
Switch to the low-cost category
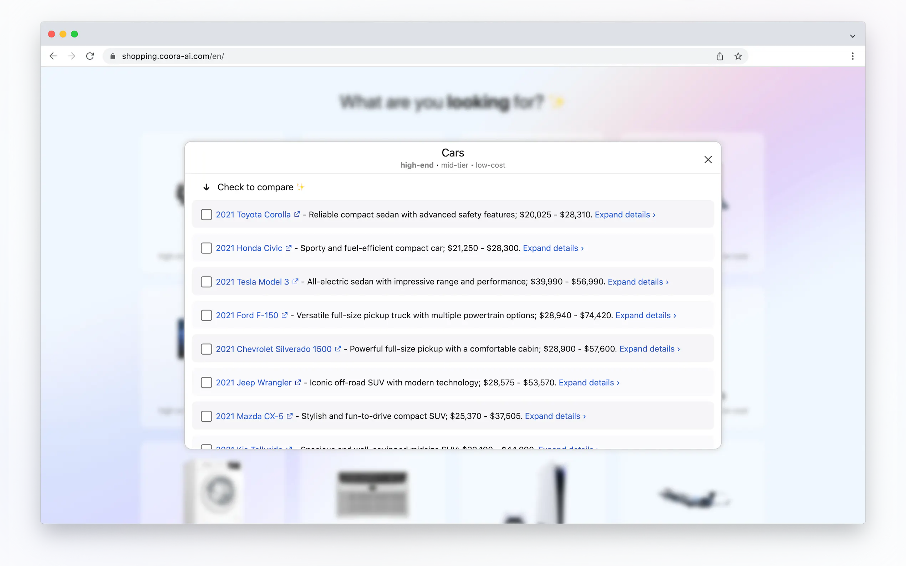(x=490, y=165)
